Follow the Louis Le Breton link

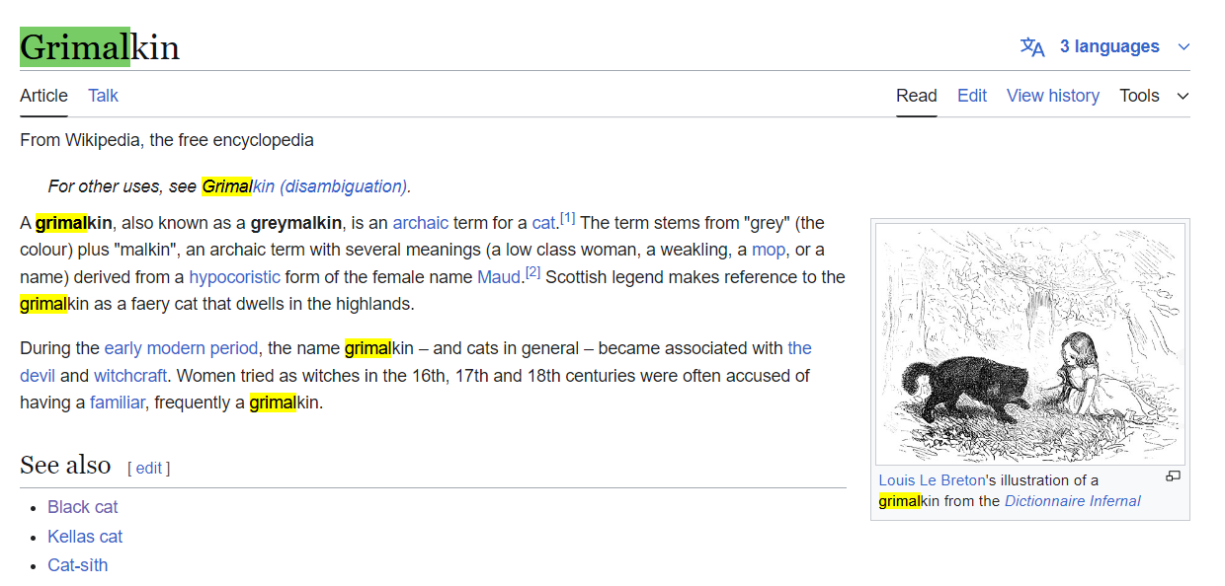[932, 480]
